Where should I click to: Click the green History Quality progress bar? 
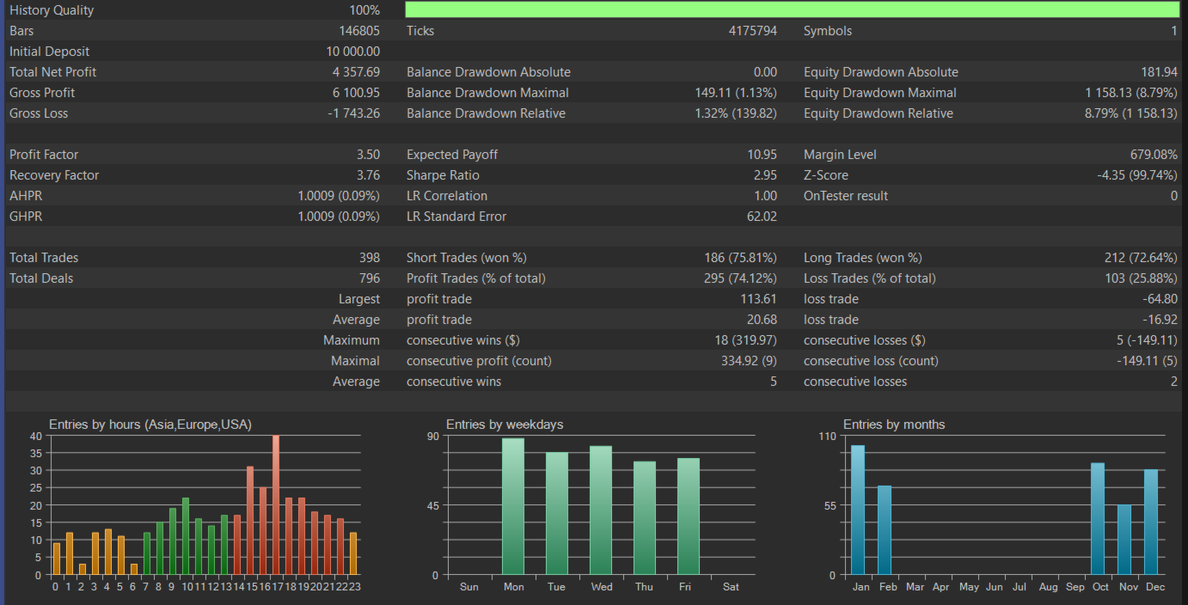tap(792, 10)
